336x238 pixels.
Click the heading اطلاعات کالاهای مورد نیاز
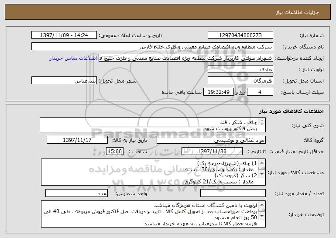291,111
